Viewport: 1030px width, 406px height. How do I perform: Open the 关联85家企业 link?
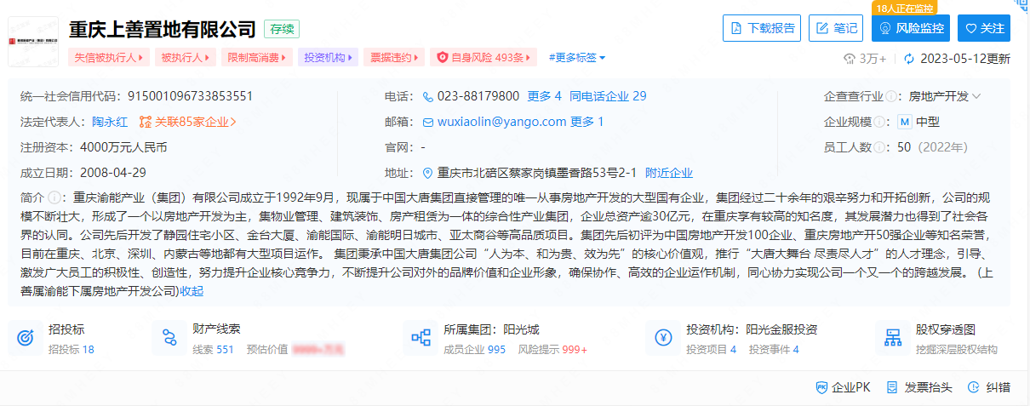pyautogui.click(x=187, y=122)
